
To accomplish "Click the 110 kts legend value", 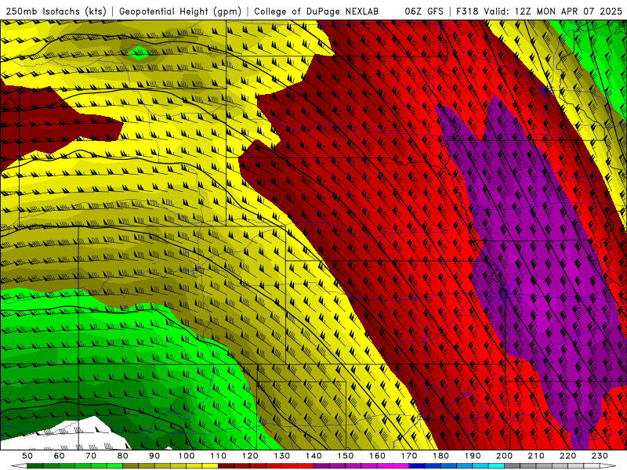I will pyautogui.click(x=219, y=456).
